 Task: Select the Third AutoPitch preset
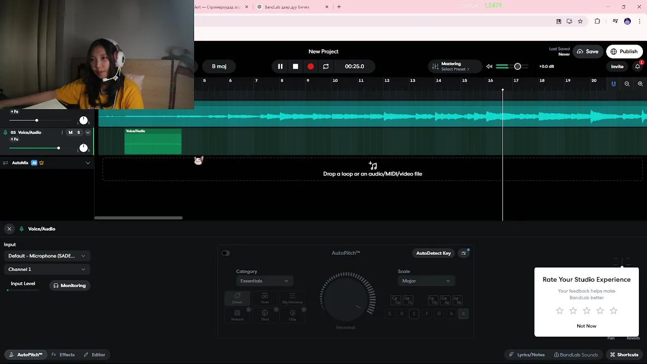pos(265,315)
